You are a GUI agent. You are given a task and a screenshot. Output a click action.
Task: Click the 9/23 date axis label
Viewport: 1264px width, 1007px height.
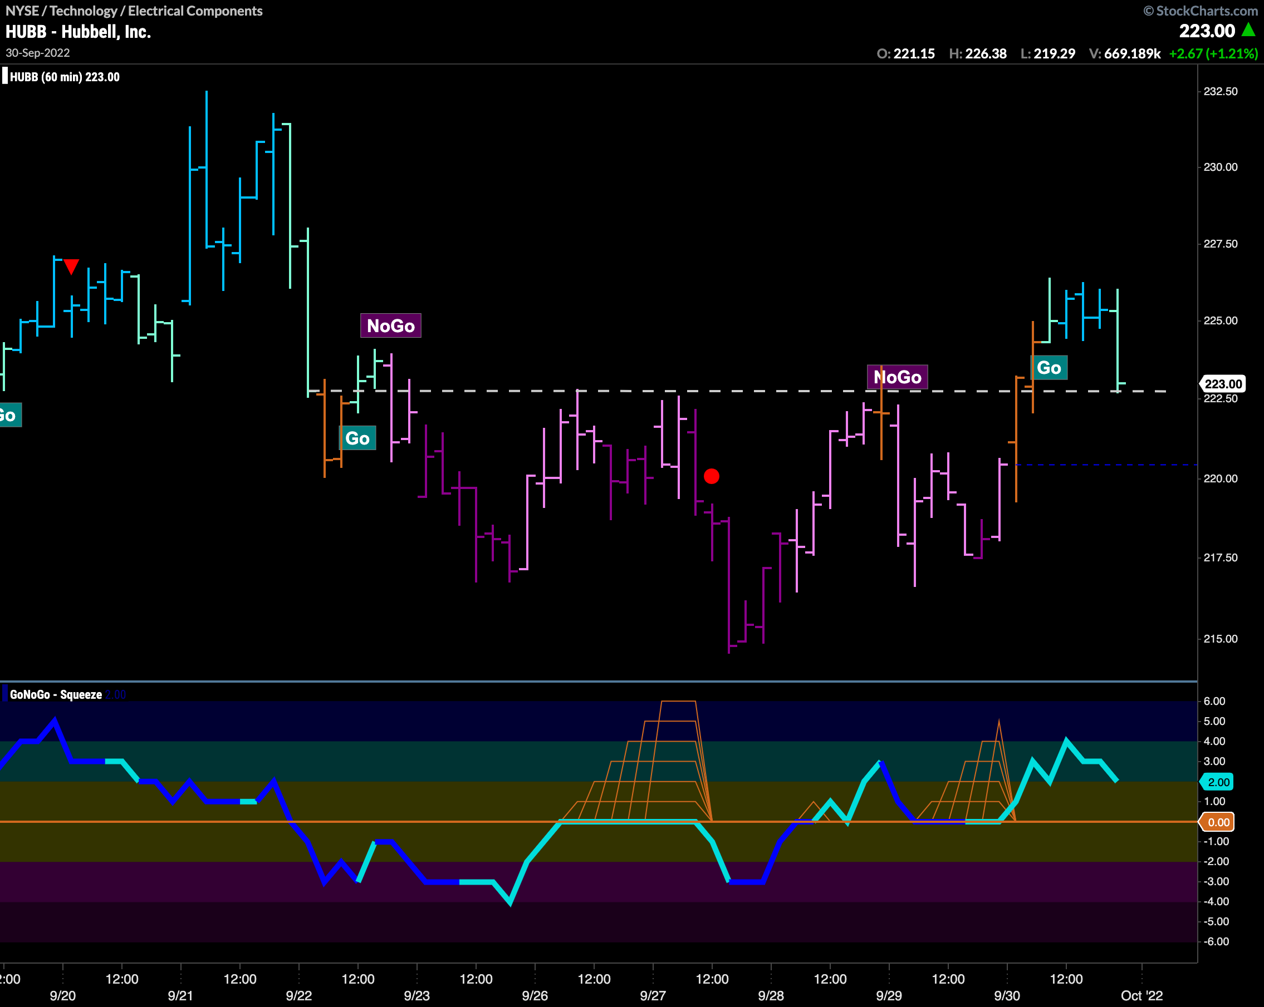[x=417, y=995]
